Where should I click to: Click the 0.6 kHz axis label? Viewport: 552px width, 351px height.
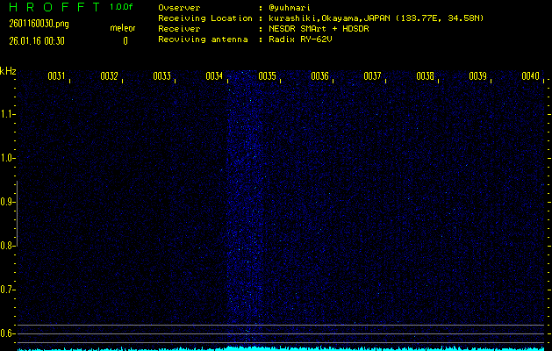click(6, 333)
